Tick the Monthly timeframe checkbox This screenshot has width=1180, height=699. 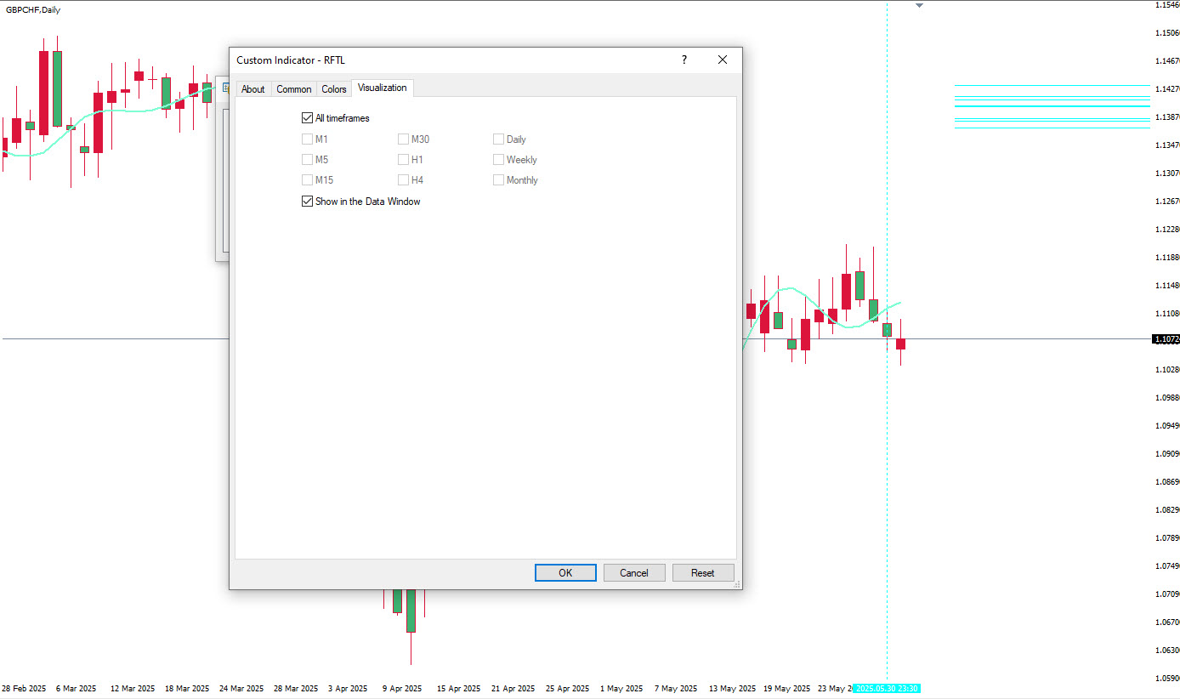tap(499, 180)
